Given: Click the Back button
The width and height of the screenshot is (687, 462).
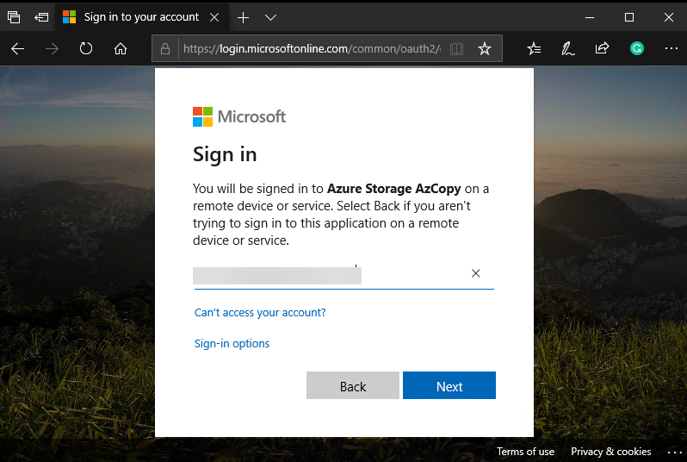Looking at the screenshot, I should point(353,385).
